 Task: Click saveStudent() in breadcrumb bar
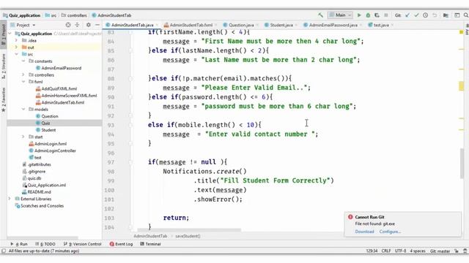[x=188, y=236]
